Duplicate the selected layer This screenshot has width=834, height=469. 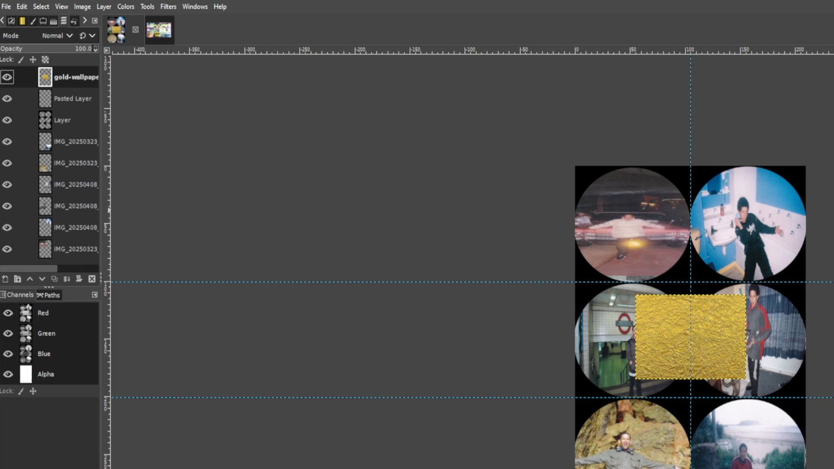click(54, 279)
